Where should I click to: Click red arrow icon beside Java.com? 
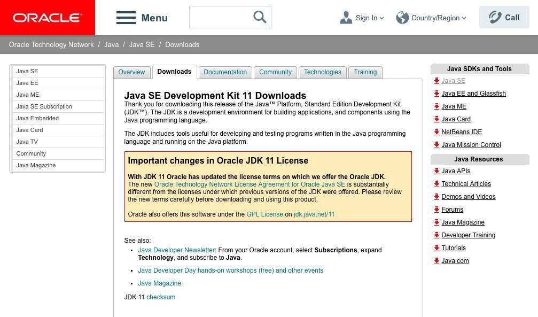click(x=436, y=261)
